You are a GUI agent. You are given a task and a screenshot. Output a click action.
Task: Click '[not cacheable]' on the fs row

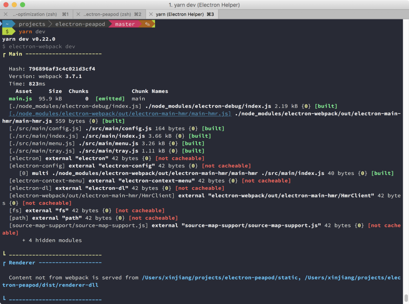tap(140, 211)
